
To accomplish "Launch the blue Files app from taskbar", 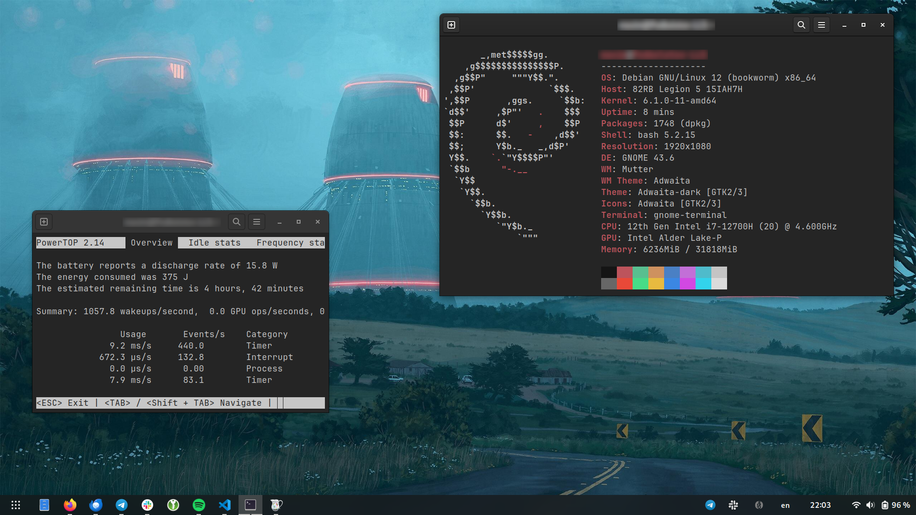I will (44, 505).
